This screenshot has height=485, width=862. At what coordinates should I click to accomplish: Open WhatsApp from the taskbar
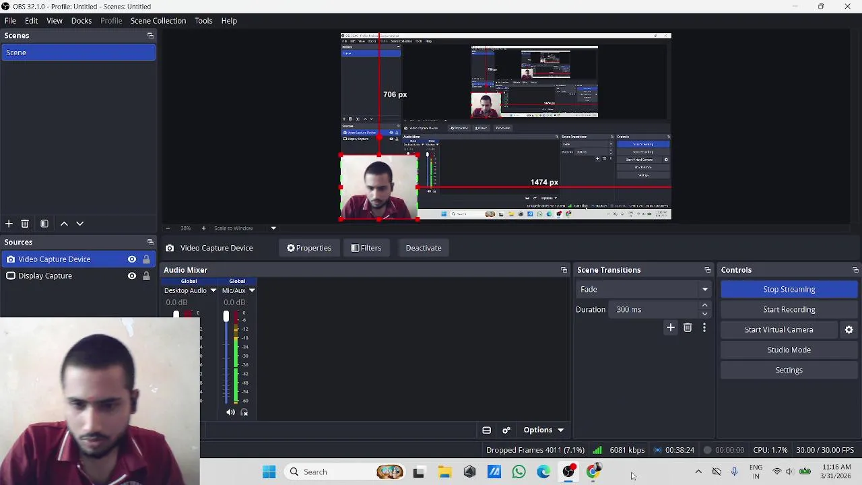519,472
